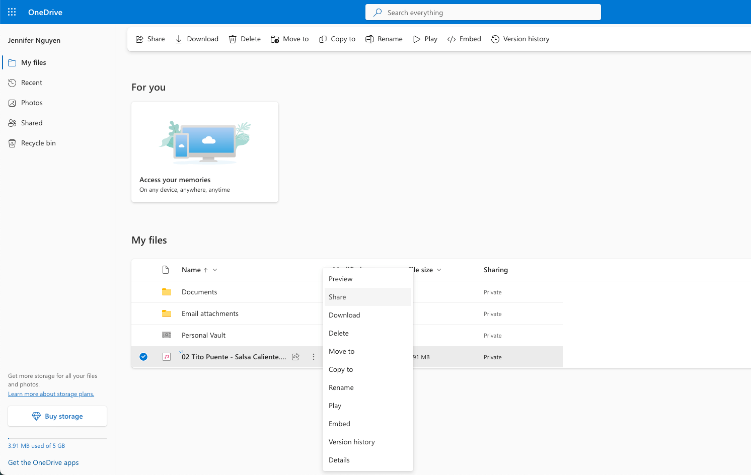The height and width of the screenshot is (475, 751).
Task: Open the Documents folder icon
Action: (167, 292)
